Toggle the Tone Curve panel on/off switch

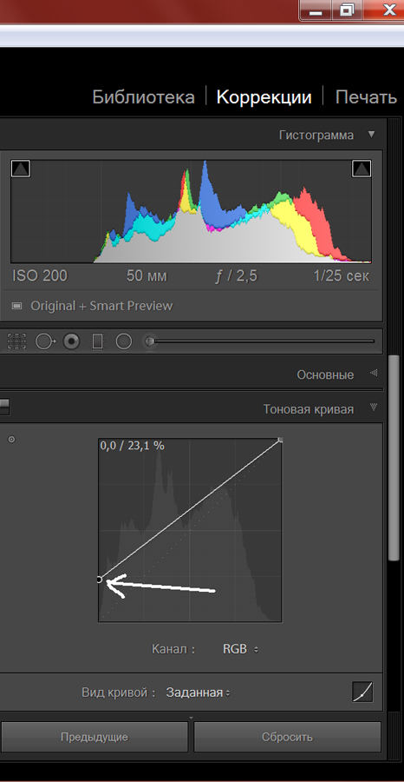click(x=4, y=406)
